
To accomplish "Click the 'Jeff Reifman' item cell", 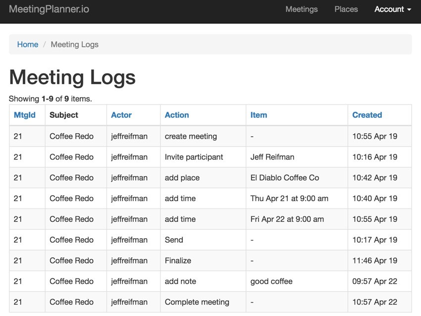I will [x=297, y=157].
